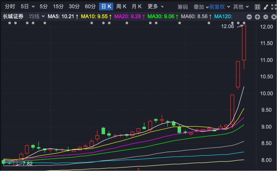Open indicator settings gear icon
The height and width of the screenshot is (171, 277).
click(266, 17)
